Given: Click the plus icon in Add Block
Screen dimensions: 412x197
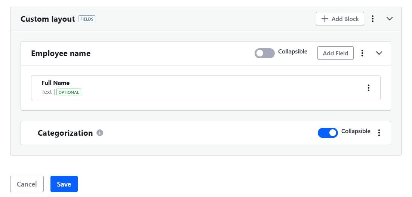Looking at the screenshot, I should click(325, 19).
